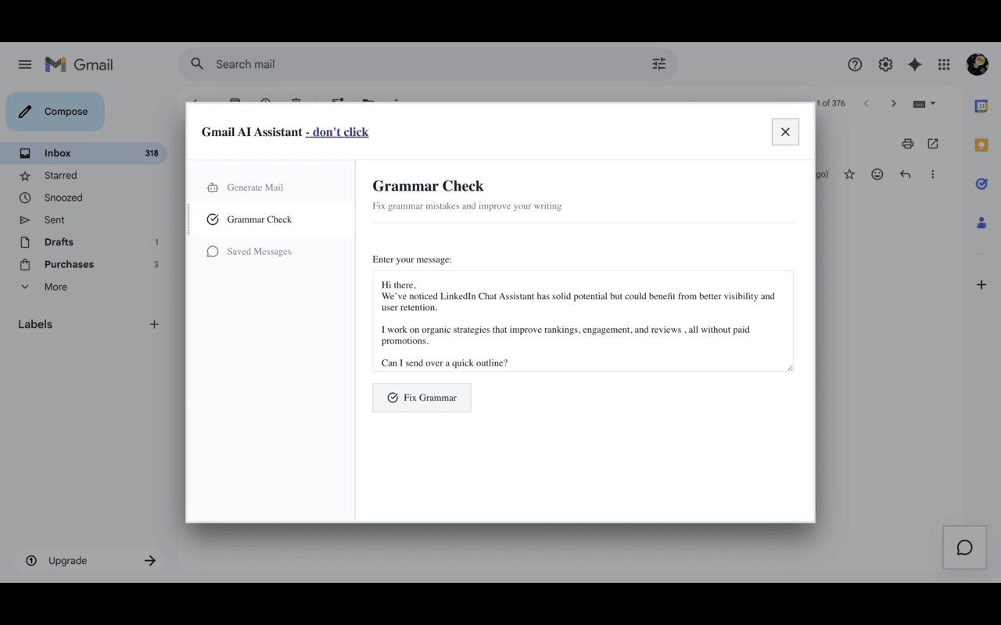Image resolution: width=1001 pixels, height=625 pixels.
Task: Open the Inbox folder
Action: 83,153
